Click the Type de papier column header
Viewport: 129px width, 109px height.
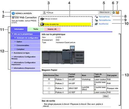(x=100, y=75)
